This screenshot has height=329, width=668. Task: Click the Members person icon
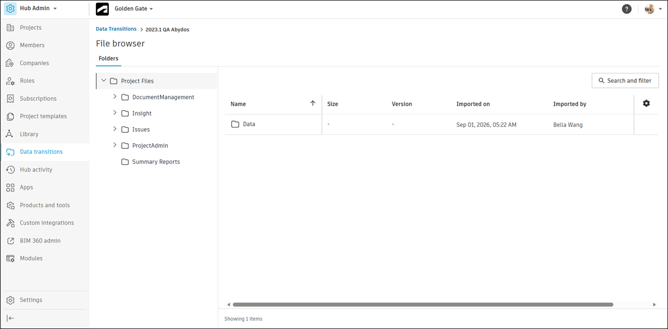click(10, 45)
